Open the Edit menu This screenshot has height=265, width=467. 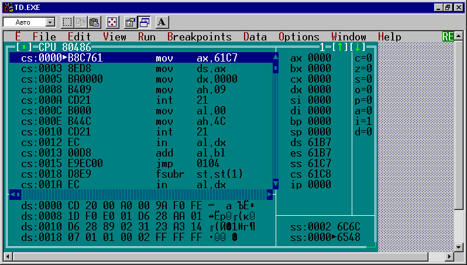click(x=79, y=37)
